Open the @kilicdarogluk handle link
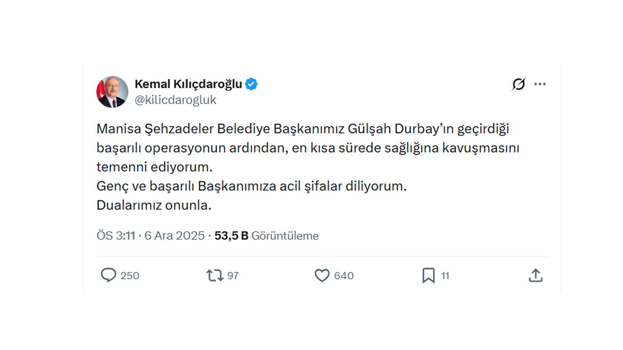Screen dimensions: 623x350 [175, 100]
